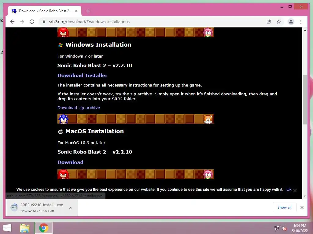Image resolution: width=313 pixels, height=234 pixels.
Task: Click the Tails icon on the middle divider
Action: coord(208,119)
